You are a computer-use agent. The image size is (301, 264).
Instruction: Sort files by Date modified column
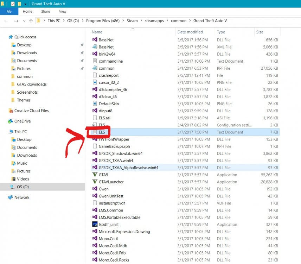click(190, 32)
